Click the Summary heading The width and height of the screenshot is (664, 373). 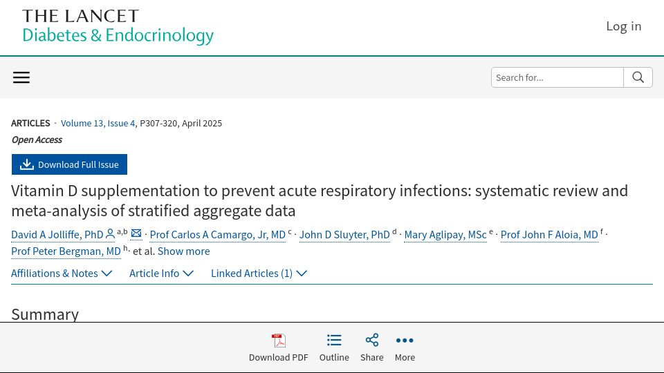point(45,314)
